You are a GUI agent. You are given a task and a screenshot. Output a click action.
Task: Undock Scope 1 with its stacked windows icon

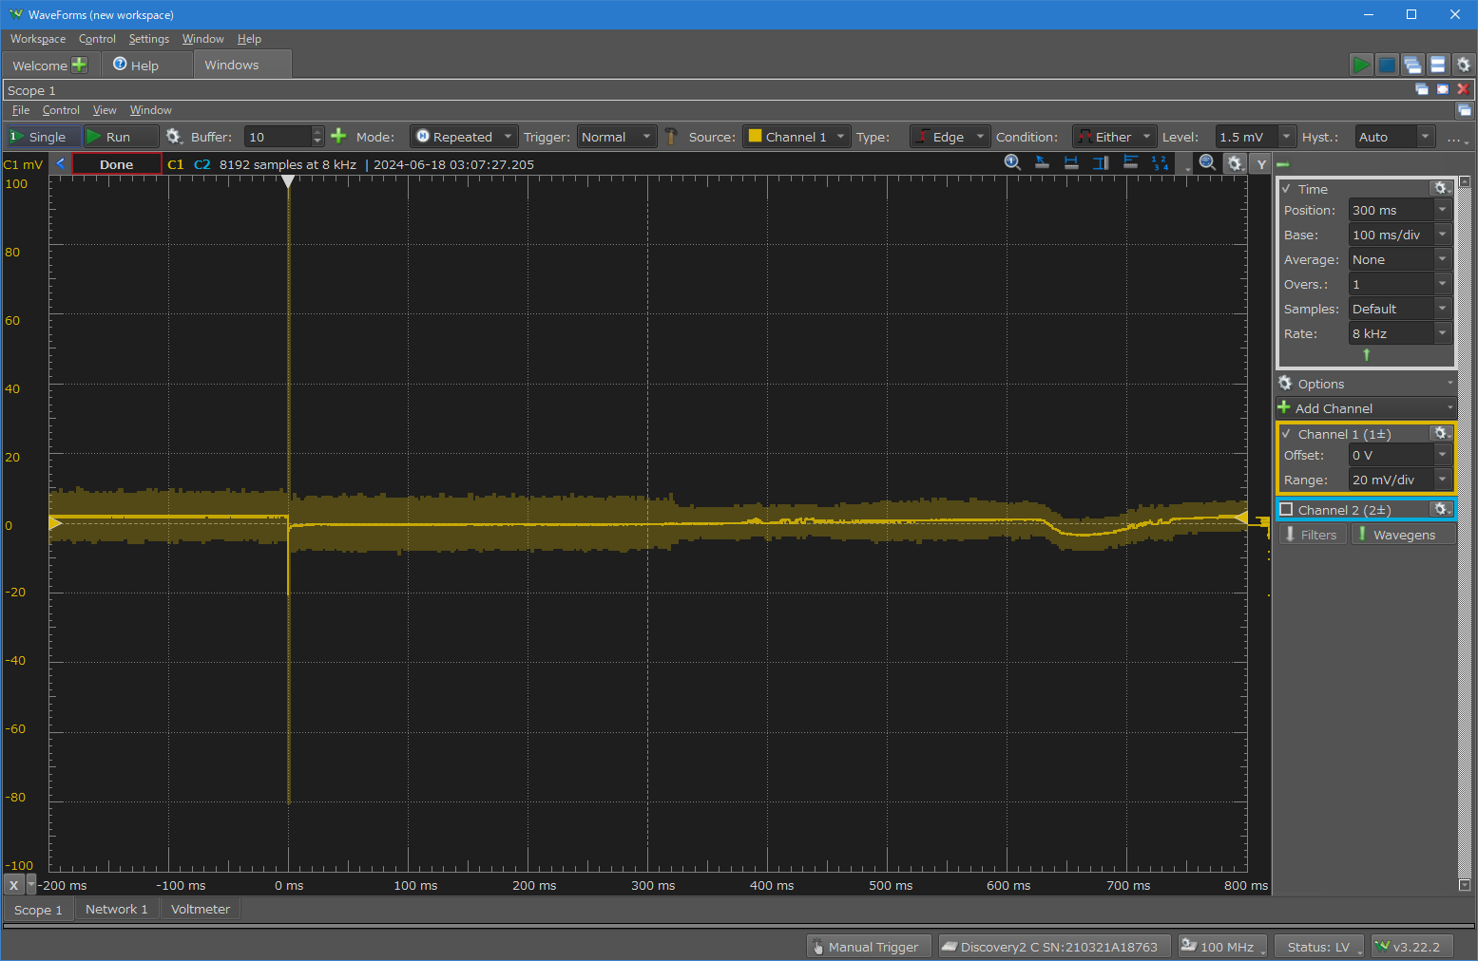point(1422,89)
